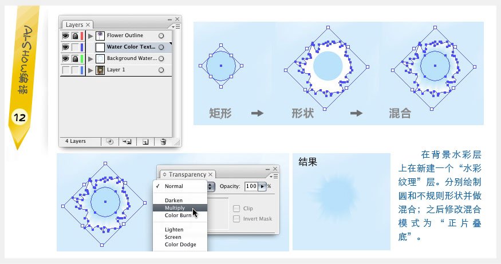
Task: Click target circle of Water Color Text layer
Action: [x=161, y=47]
